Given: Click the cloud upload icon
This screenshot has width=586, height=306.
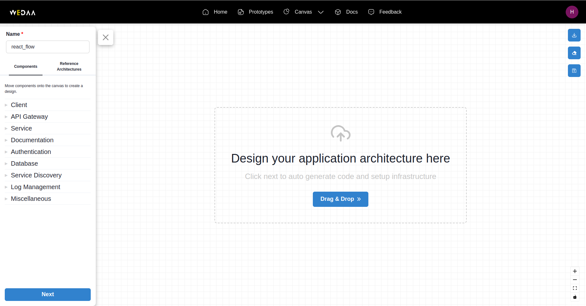Looking at the screenshot, I should [340, 133].
